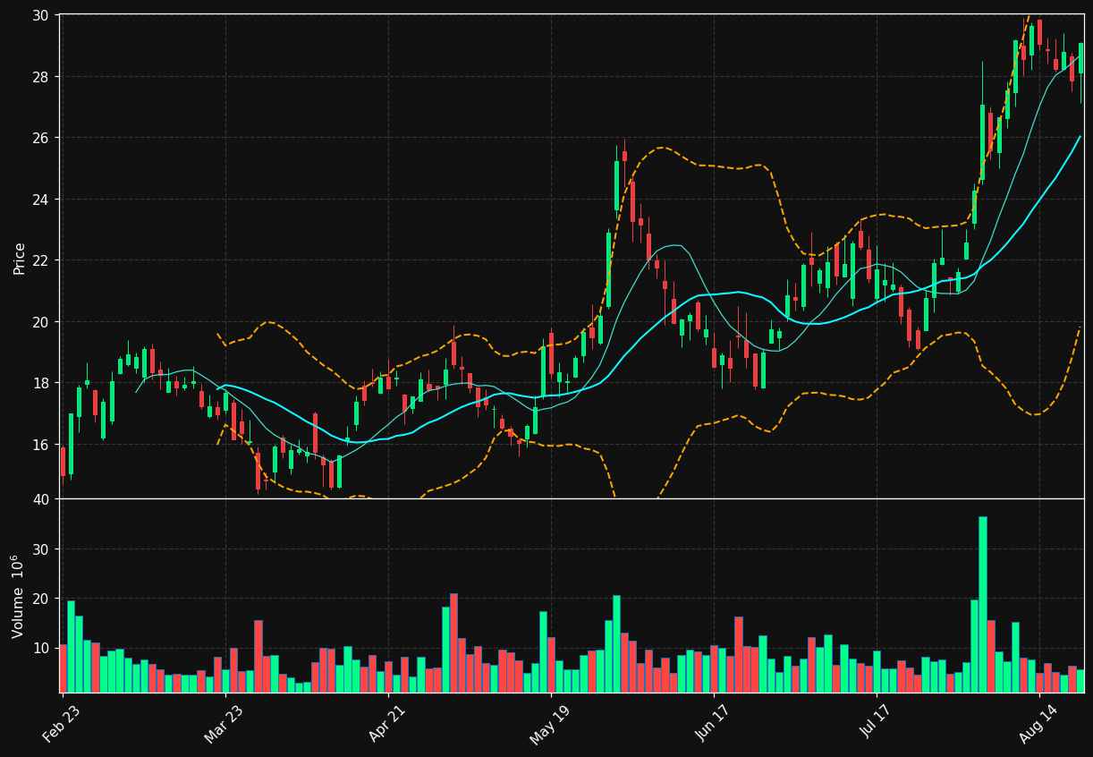
Task: Select the 30 tick on the Price axis
Action: (43, 15)
